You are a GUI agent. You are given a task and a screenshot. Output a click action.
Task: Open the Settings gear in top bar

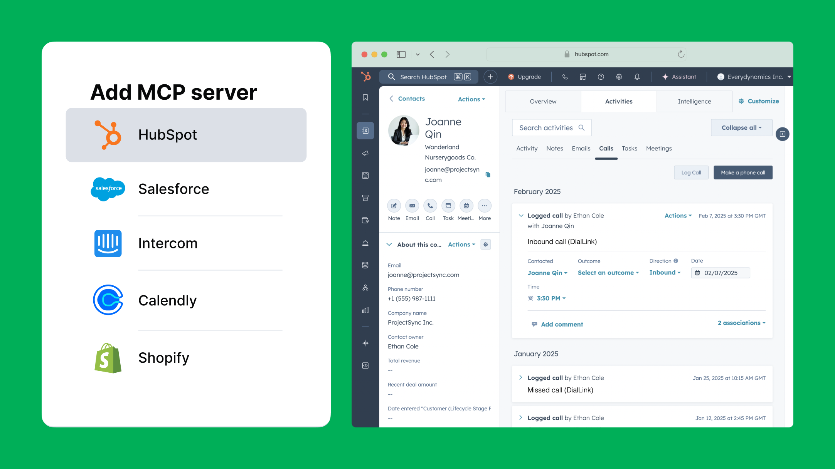click(619, 77)
